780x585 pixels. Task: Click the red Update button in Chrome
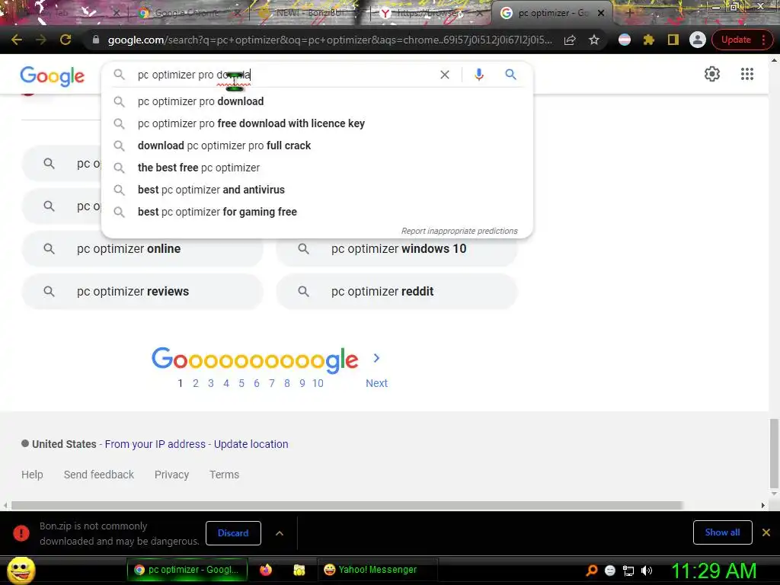(x=742, y=40)
